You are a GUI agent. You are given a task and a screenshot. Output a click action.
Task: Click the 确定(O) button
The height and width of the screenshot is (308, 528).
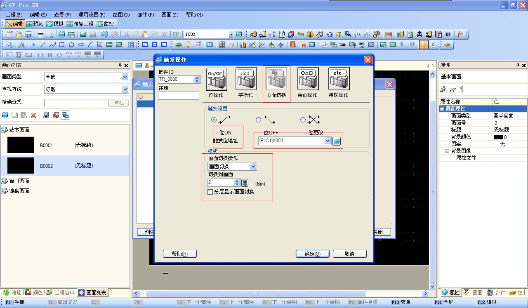(312, 254)
